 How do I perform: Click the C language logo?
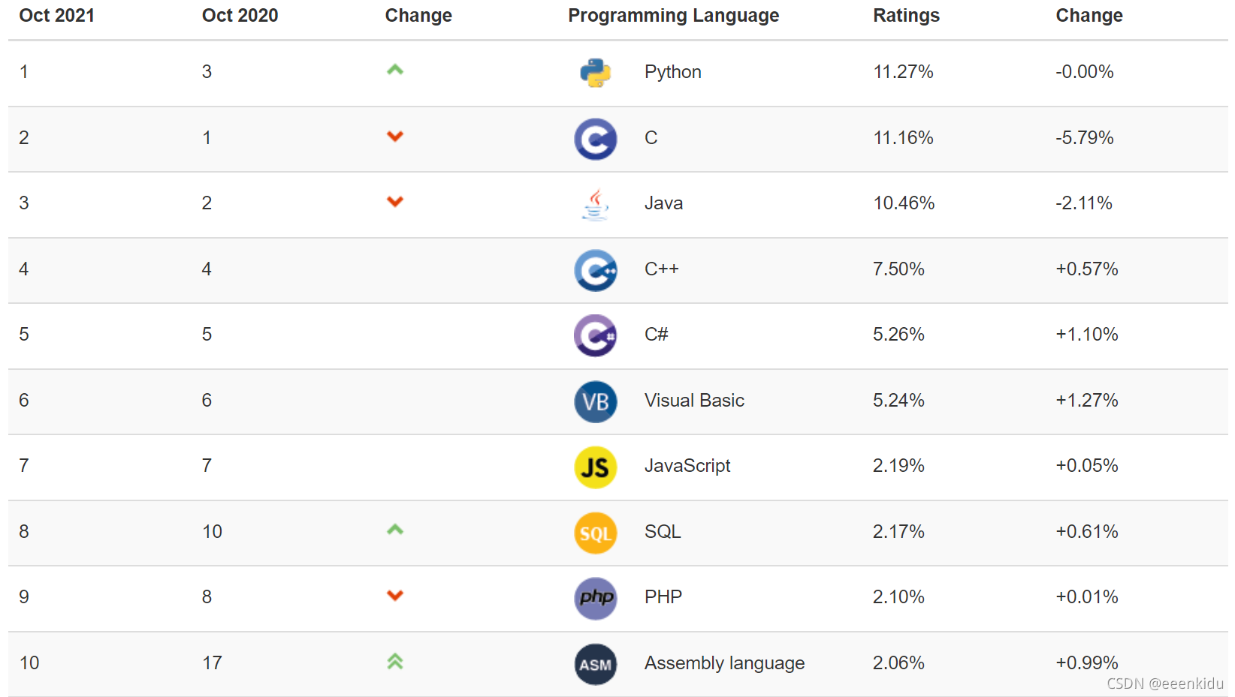[x=596, y=139]
